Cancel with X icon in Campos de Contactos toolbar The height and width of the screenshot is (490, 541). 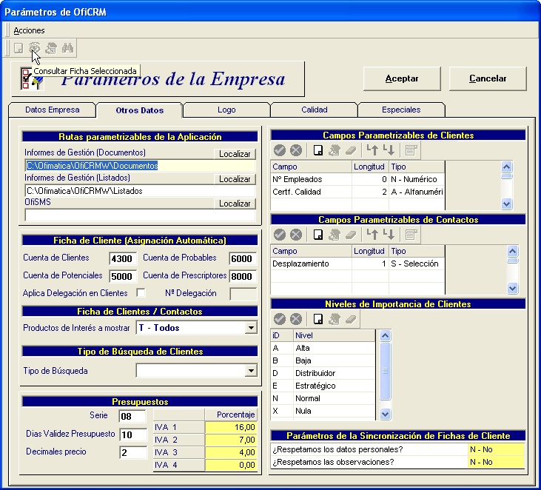(x=296, y=235)
